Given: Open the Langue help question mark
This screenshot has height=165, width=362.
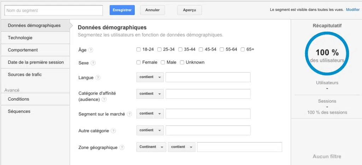Looking at the screenshot, I should pyautogui.click(x=98, y=78).
